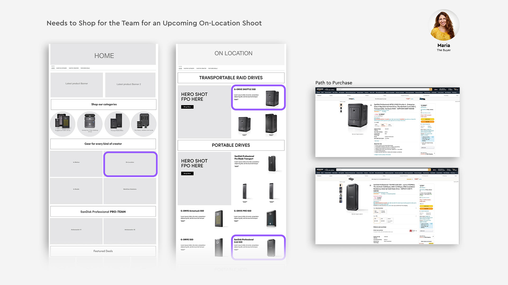Click the SanDisk Professional PRO-TEAM heading
The height and width of the screenshot is (285, 508).
click(x=103, y=212)
